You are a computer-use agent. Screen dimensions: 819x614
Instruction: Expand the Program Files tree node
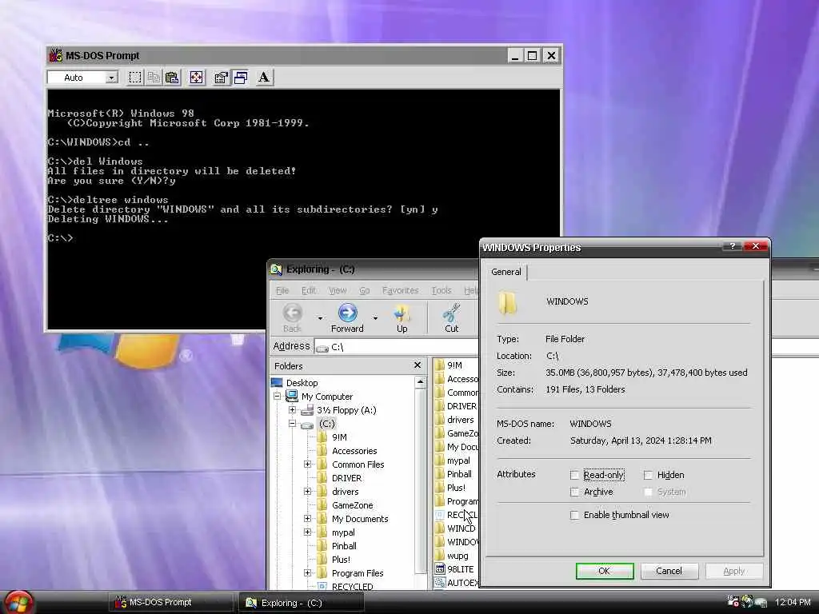308,572
